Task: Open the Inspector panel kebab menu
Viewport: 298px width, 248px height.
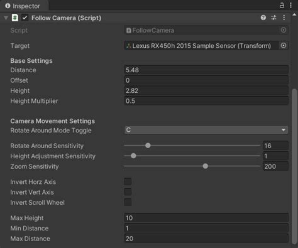Action: point(290,5)
